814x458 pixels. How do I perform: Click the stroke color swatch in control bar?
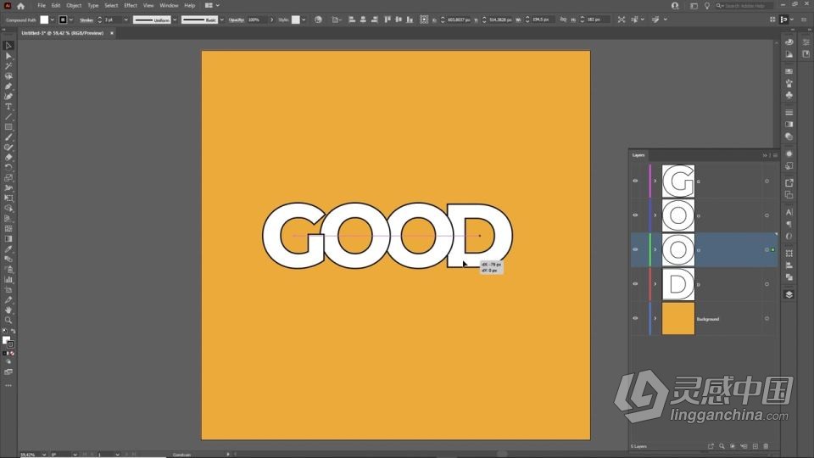pos(63,20)
